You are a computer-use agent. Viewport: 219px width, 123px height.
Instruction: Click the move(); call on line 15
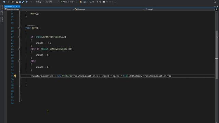[35, 14]
